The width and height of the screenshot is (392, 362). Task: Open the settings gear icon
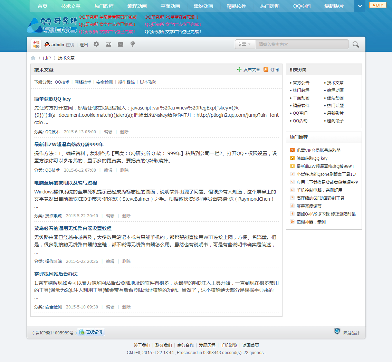coord(96,45)
